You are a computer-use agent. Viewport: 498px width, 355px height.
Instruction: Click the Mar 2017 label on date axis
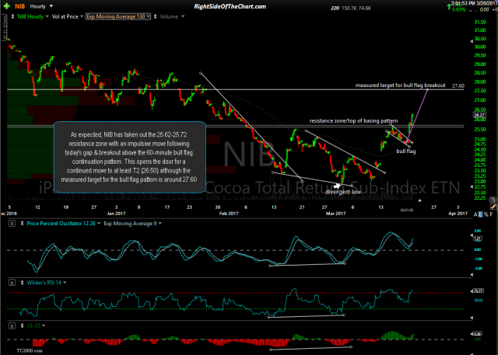(x=335, y=214)
